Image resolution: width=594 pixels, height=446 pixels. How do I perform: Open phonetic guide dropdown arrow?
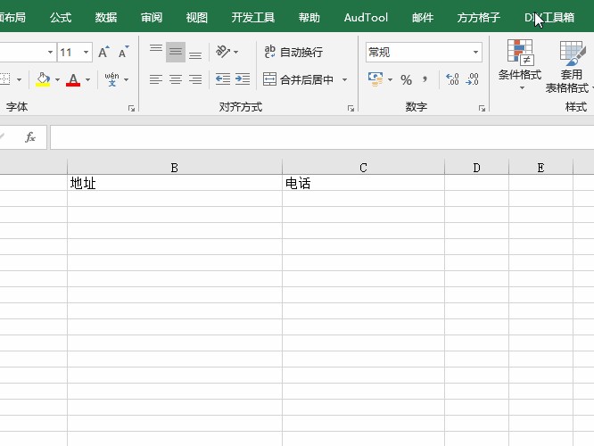click(x=126, y=79)
